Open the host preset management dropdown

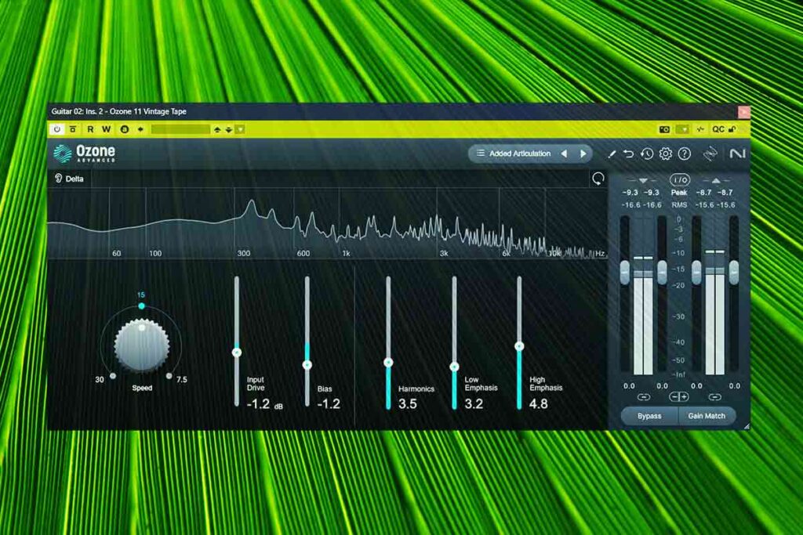(240, 129)
